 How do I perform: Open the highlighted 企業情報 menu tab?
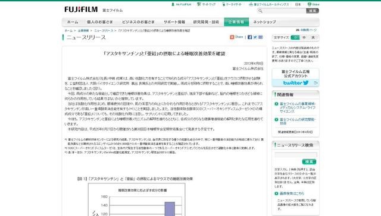(236, 22)
